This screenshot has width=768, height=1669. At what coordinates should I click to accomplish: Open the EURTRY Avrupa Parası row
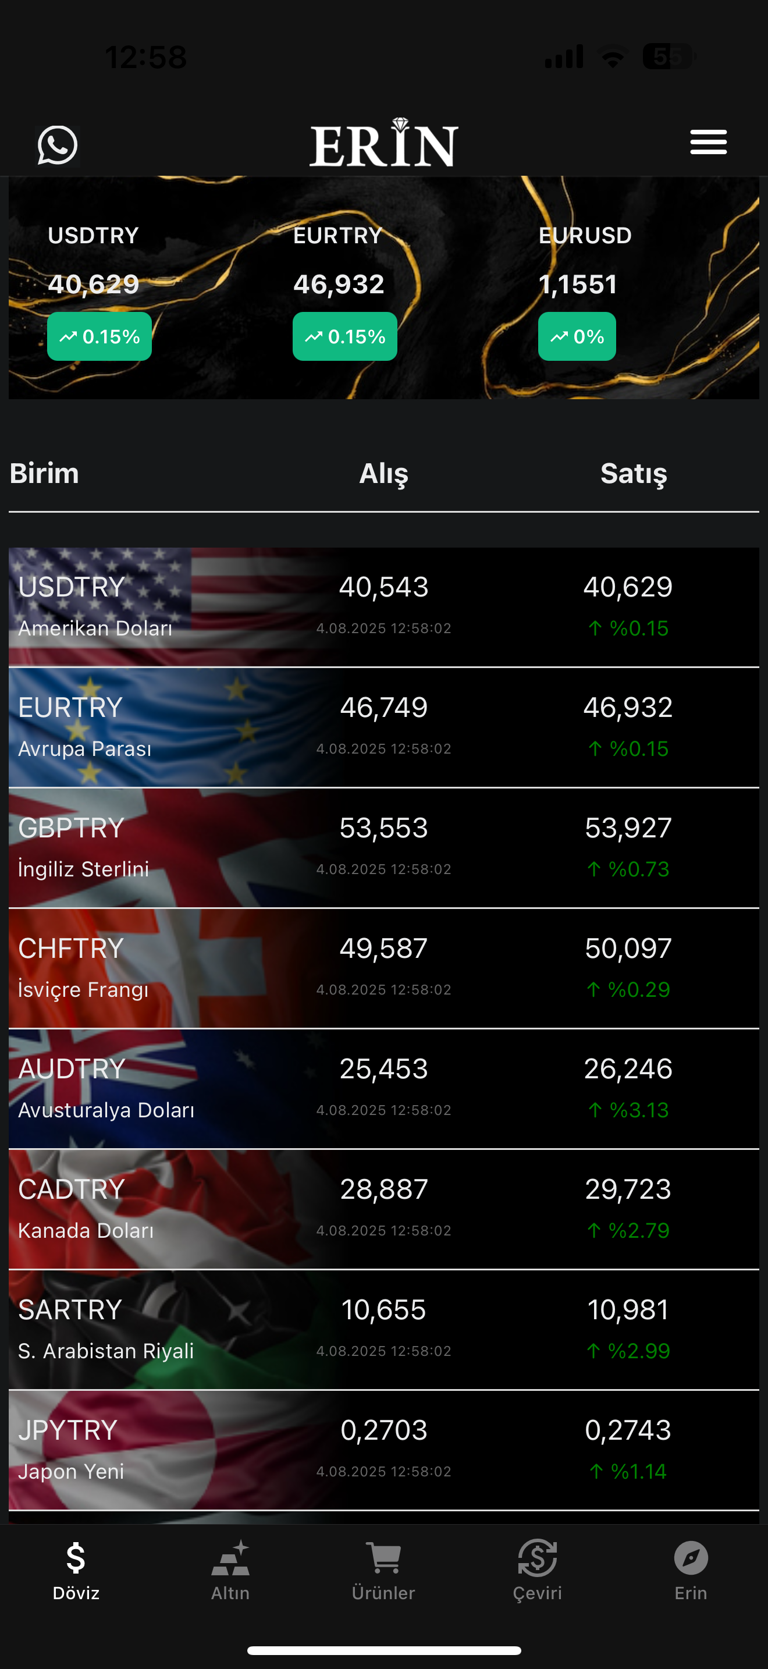pyautogui.click(x=383, y=727)
